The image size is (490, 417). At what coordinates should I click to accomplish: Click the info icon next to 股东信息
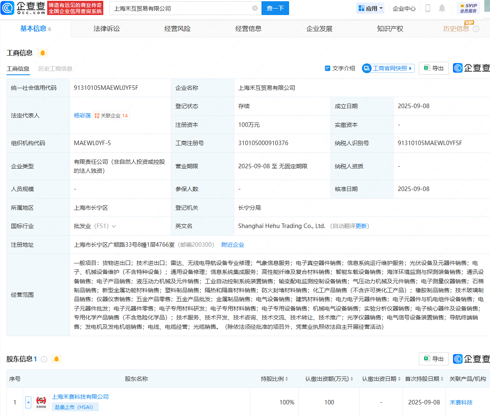[44, 359]
